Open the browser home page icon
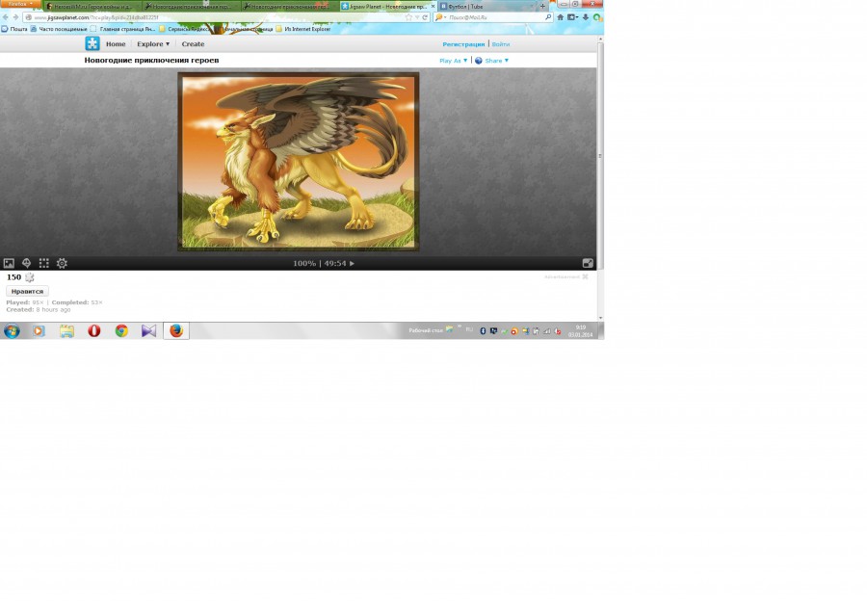This screenshot has width=867, height=601. point(560,17)
